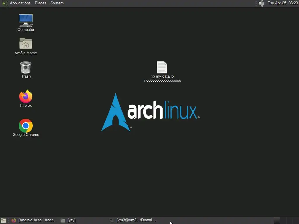299x224 pixels.
Task: Click the MATE logo icon in top panel
Action: (5, 3)
